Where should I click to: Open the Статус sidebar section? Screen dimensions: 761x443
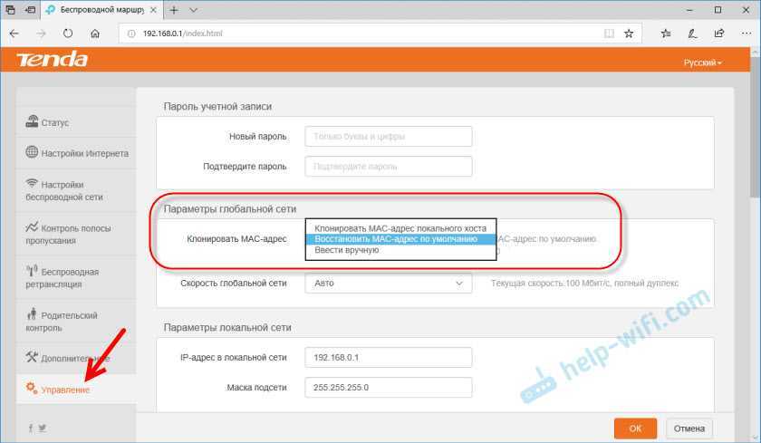(x=55, y=122)
